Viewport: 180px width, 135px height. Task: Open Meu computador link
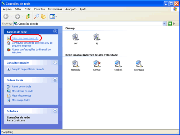tap(21, 100)
